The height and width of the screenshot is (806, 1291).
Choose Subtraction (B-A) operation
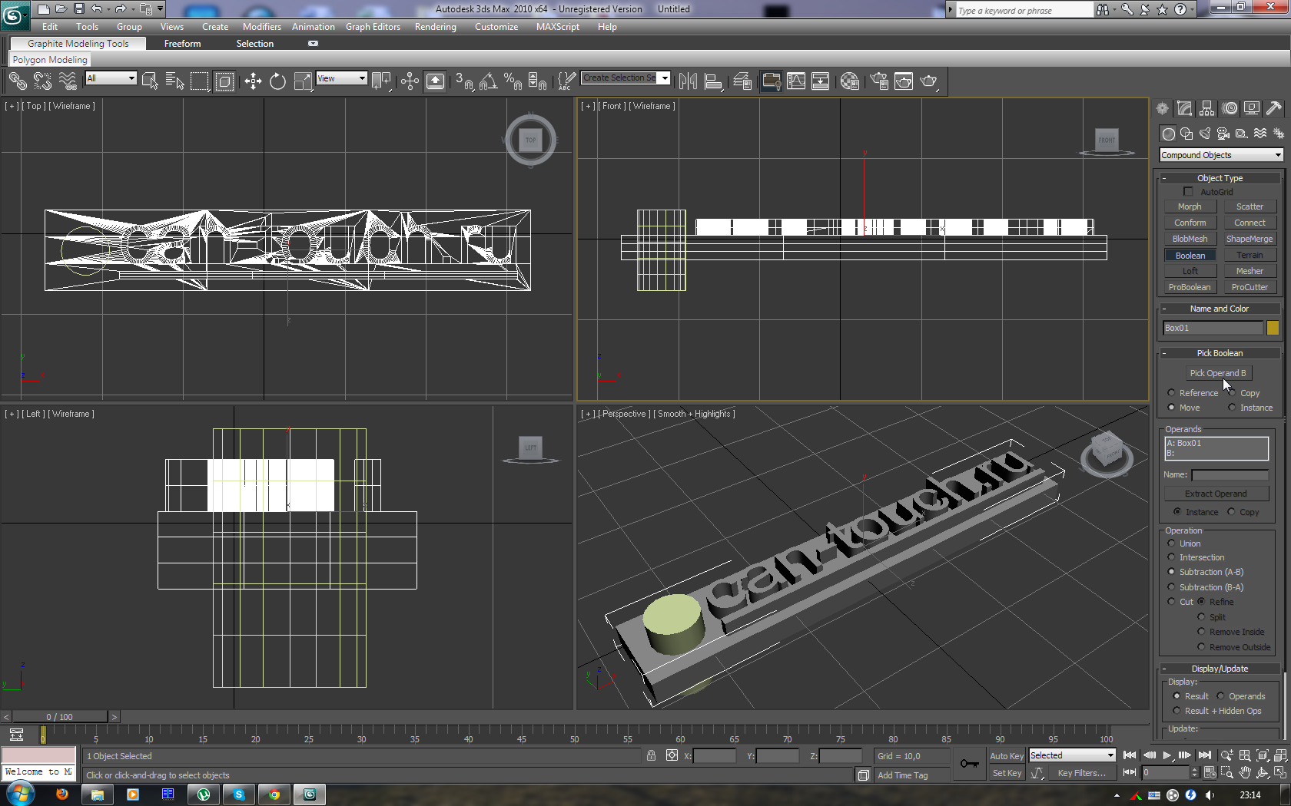point(1171,587)
